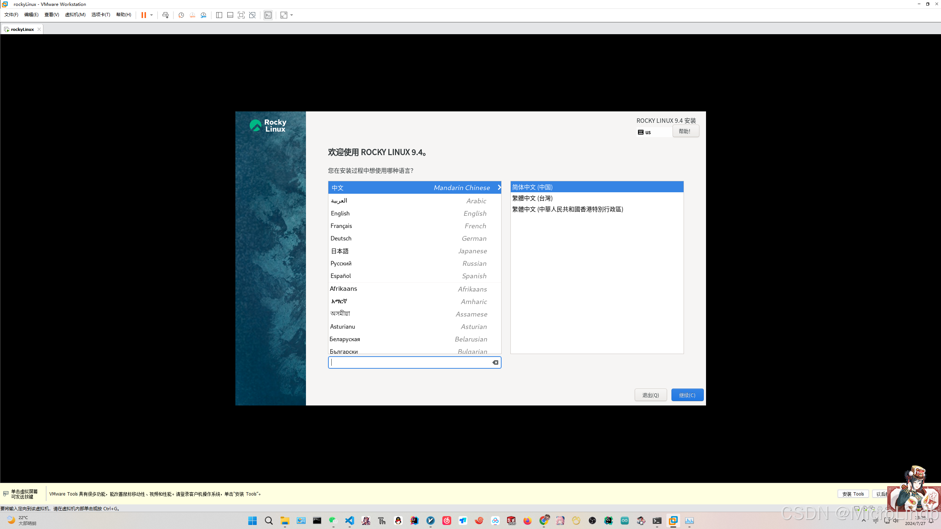941x529 pixels.
Task: Show hidden tray icons chevron
Action: click(x=864, y=521)
